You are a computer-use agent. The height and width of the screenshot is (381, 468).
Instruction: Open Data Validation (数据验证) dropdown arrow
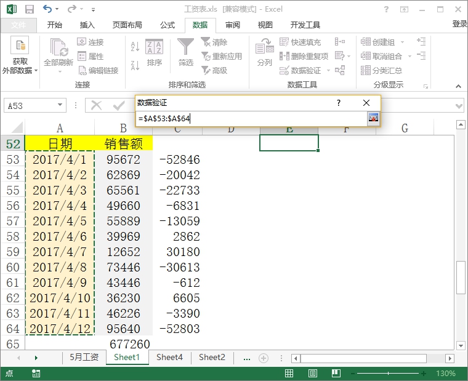pos(328,70)
